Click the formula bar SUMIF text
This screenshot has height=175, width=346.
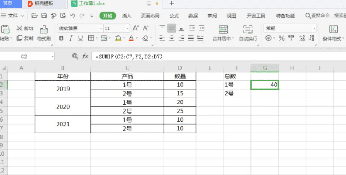click(x=129, y=57)
